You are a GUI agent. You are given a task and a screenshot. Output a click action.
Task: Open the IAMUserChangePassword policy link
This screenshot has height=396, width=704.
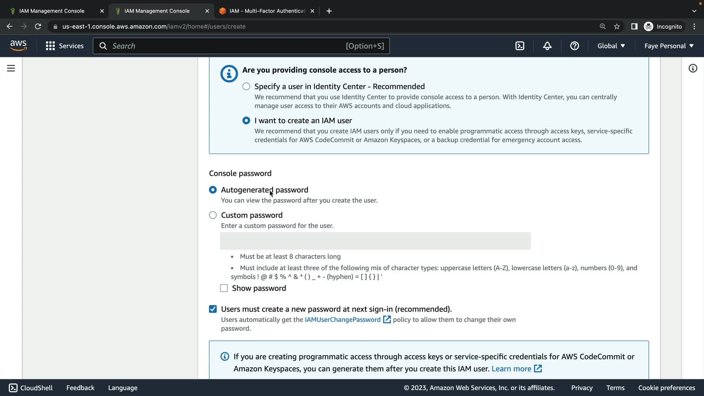[x=342, y=320]
